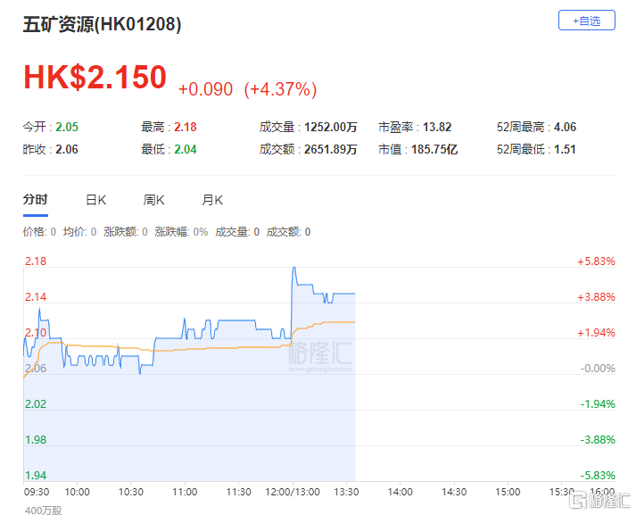The width and height of the screenshot is (636, 515).
Task: Click the 12:00/13:00 time axis label
Action: pos(293,492)
